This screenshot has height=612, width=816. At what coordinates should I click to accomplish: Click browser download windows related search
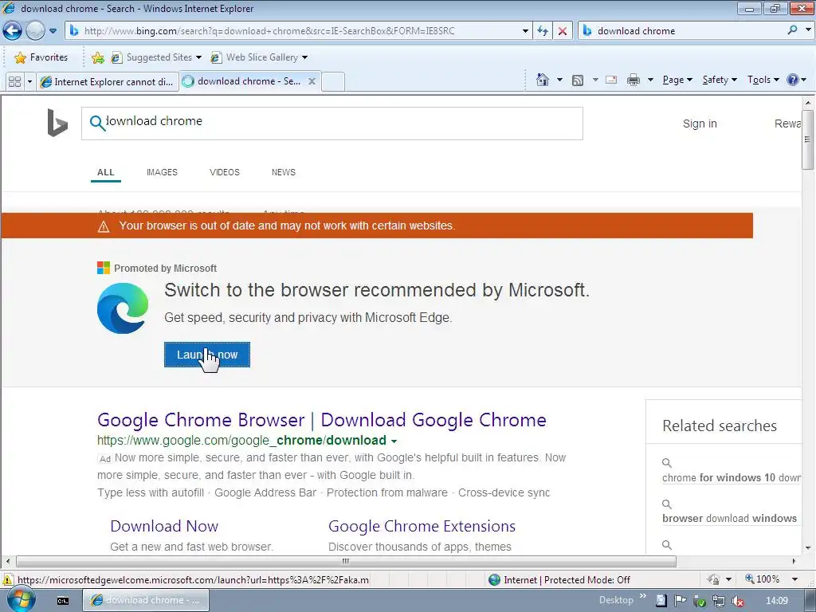pyautogui.click(x=730, y=518)
